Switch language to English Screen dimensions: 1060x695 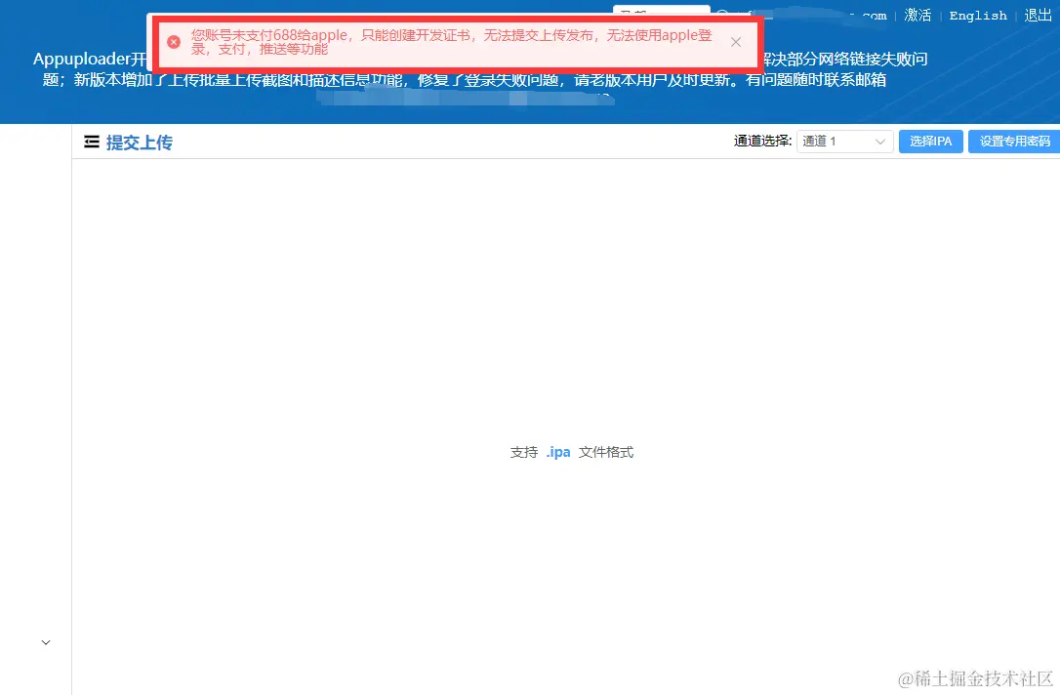coord(978,16)
